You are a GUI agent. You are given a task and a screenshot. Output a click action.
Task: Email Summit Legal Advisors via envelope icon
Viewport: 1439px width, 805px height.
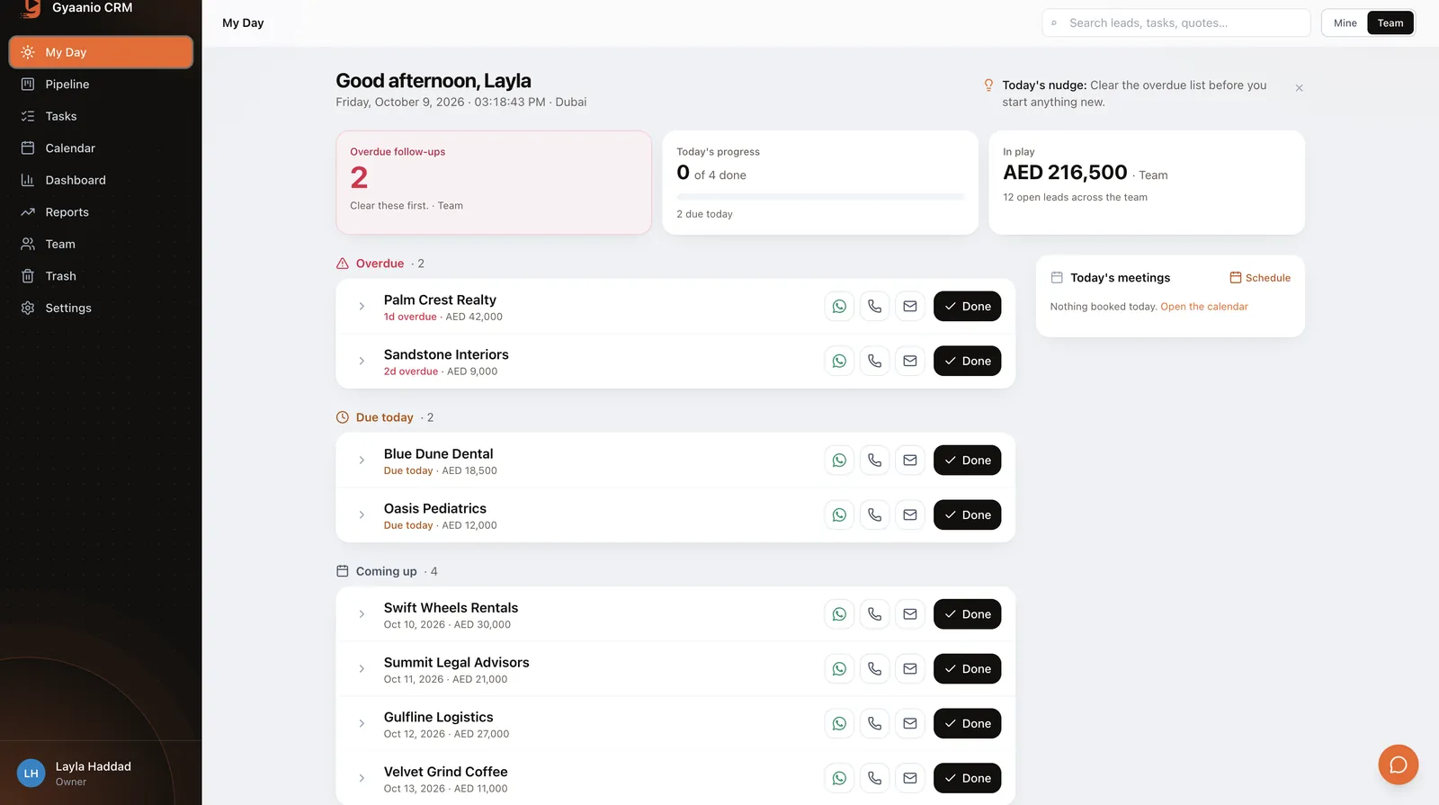point(910,669)
